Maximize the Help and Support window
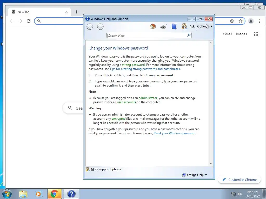The width and height of the screenshot is (266, 199). tap(200, 19)
